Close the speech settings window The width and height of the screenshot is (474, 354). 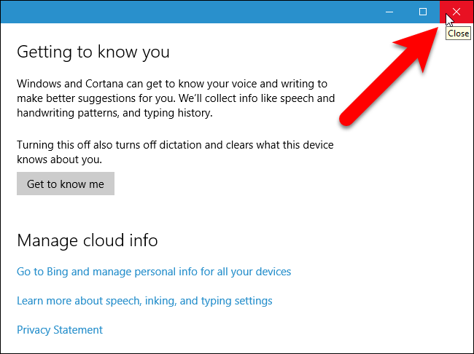click(x=456, y=12)
